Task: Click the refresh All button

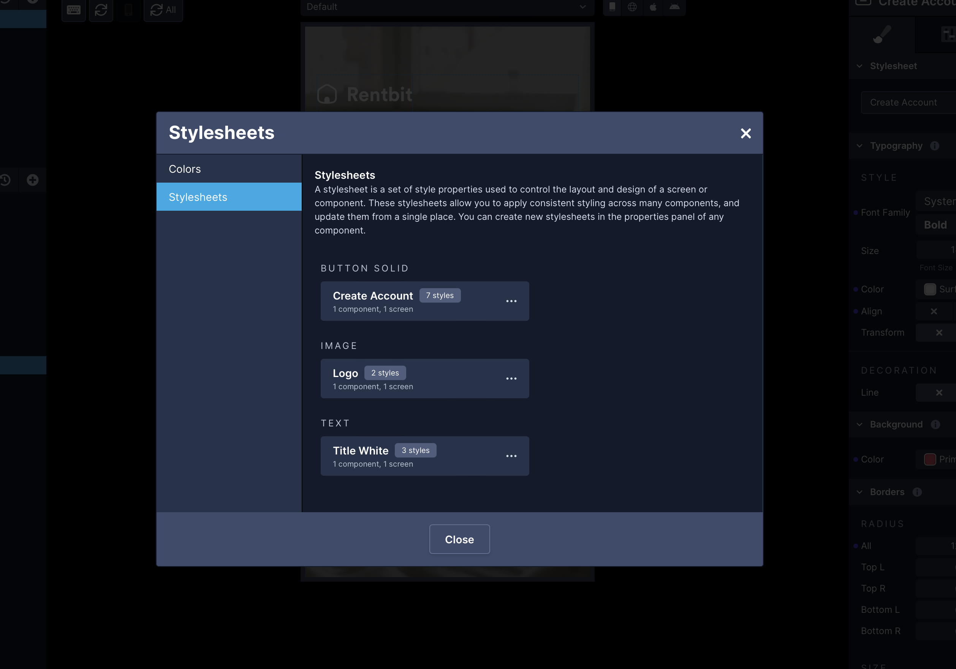Action: tap(163, 9)
